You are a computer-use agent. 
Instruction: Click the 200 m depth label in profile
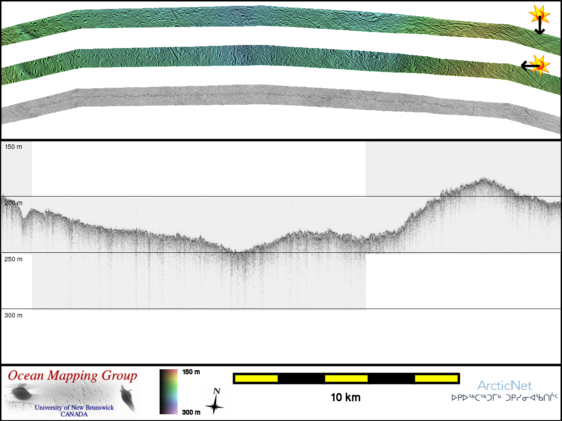click(13, 203)
